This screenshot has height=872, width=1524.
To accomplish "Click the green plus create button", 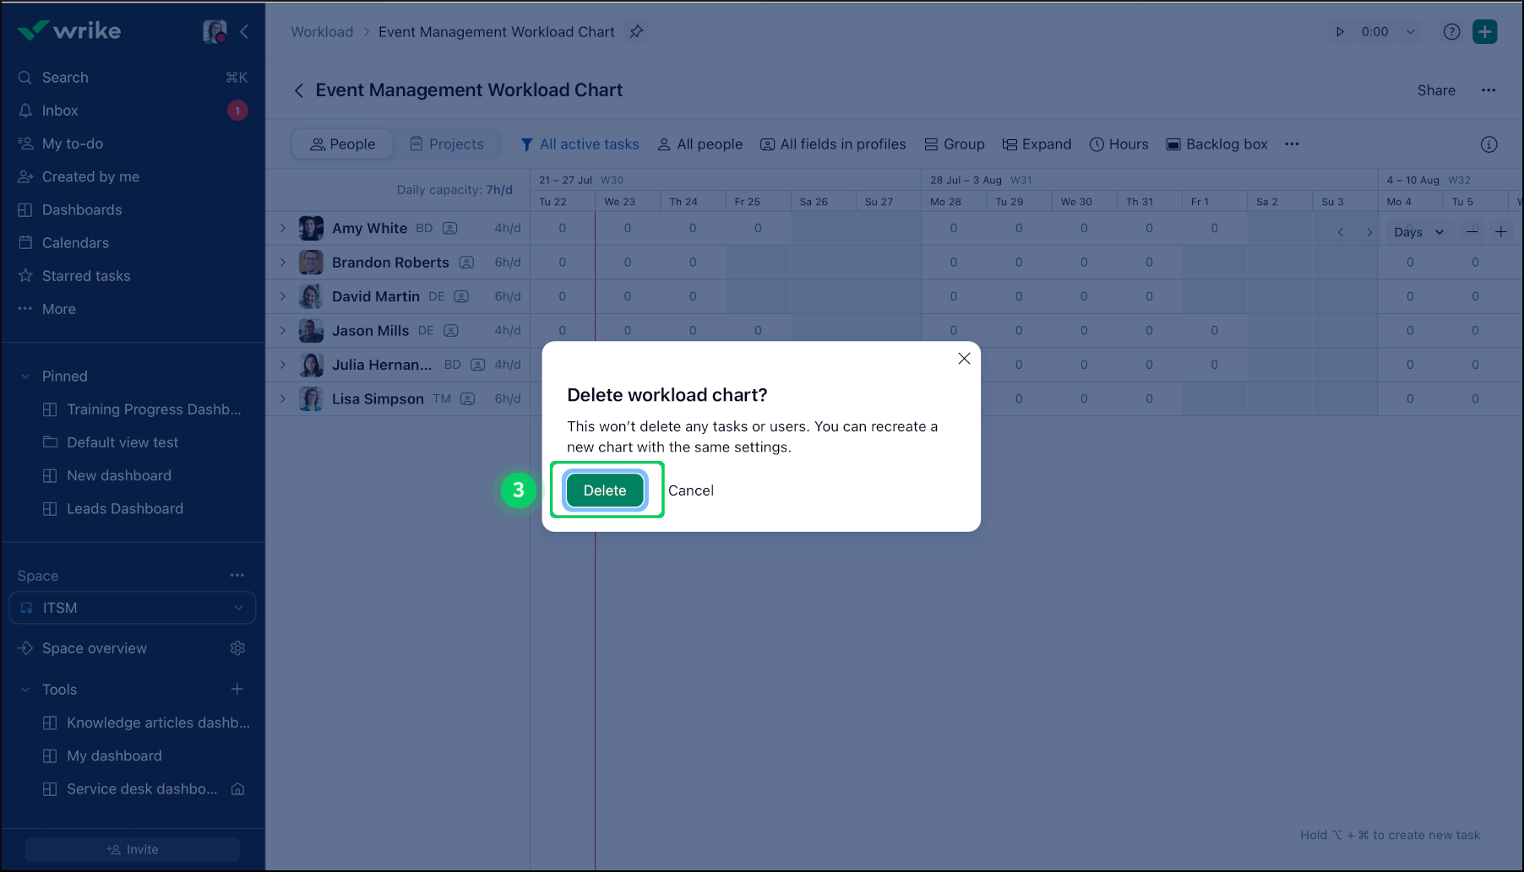I will click(1484, 32).
